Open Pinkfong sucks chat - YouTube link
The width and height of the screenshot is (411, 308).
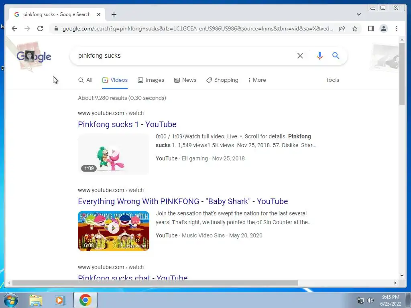point(132,277)
